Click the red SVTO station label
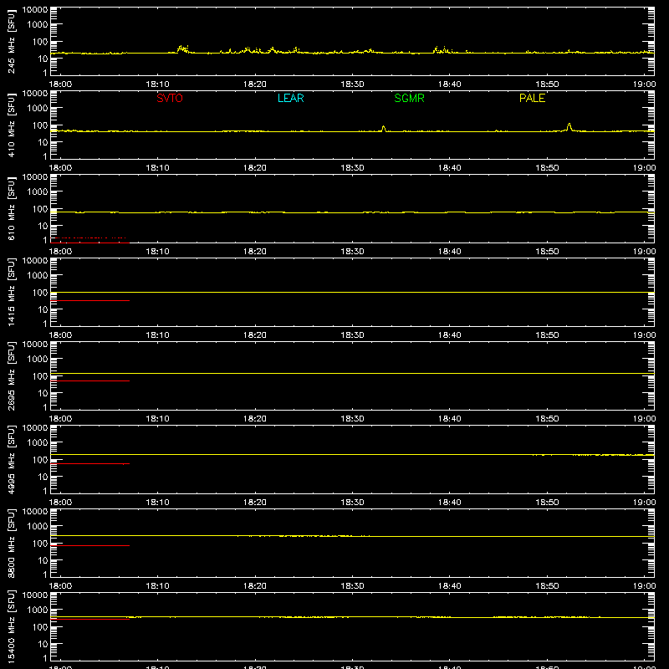 tap(170, 98)
